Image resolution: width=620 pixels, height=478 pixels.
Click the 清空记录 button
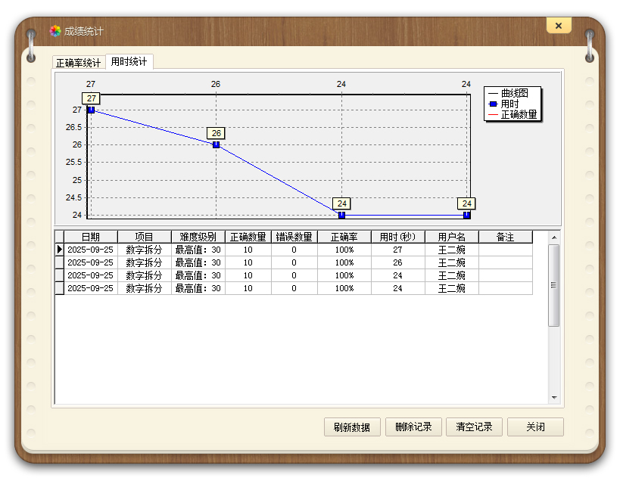474,427
